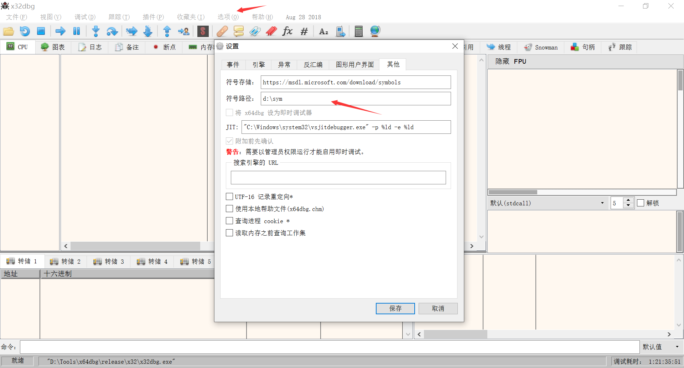Open the calculator icon
This screenshot has width=684, height=368.
pyautogui.click(x=359, y=31)
